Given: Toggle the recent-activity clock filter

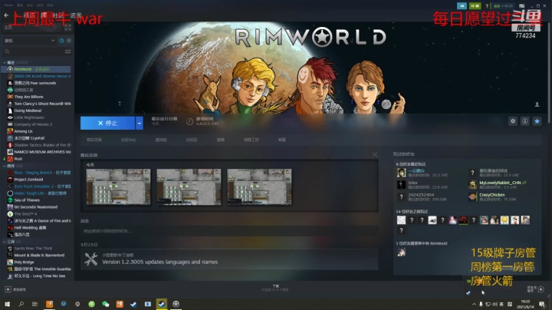Looking at the screenshot, I should [x=61, y=41].
